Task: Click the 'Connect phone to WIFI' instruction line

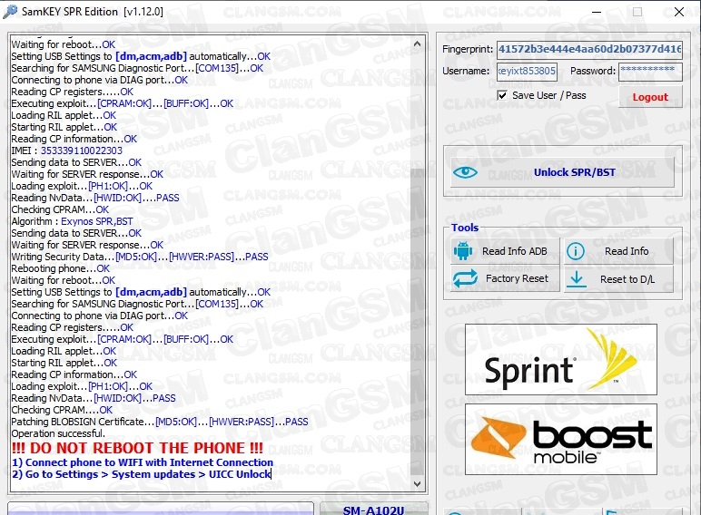Action: [x=143, y=462]
